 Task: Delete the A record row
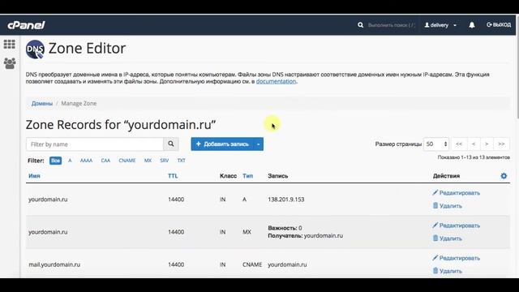click(447, 205)
